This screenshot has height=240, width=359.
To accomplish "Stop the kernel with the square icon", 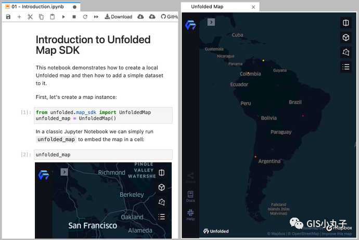I will tap(74, 17).
